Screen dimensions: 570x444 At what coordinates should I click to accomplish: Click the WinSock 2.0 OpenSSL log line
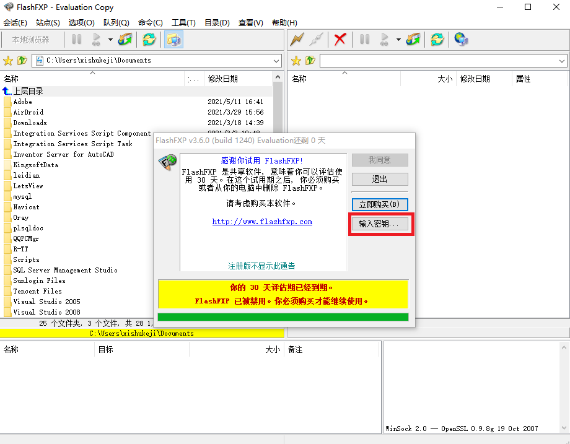point(462,429)
